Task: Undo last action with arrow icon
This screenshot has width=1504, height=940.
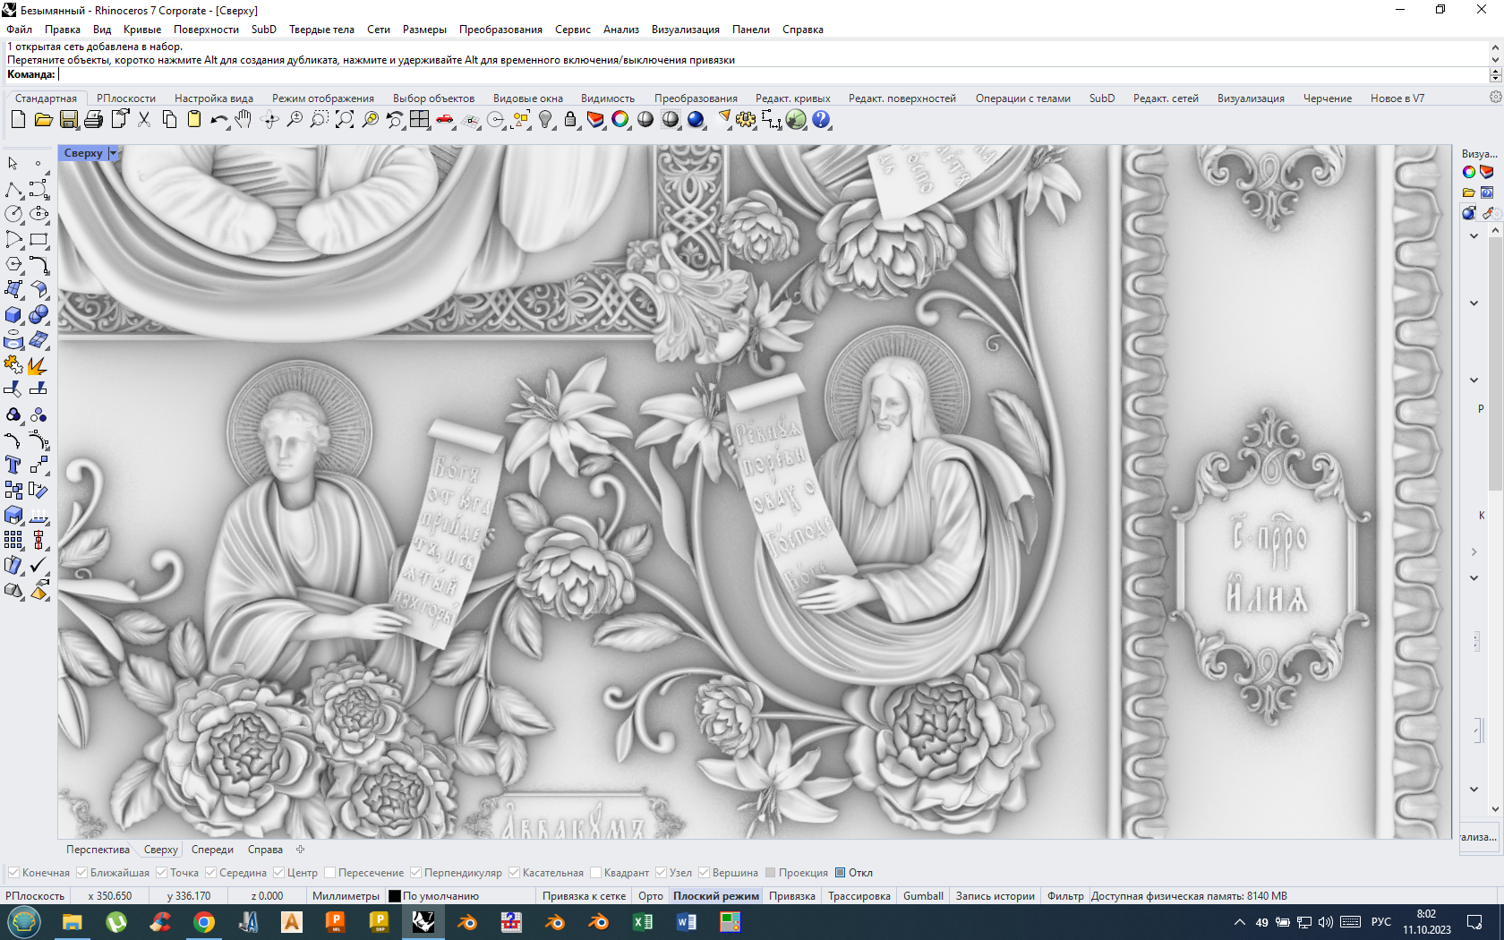Action: pos(218,119)
